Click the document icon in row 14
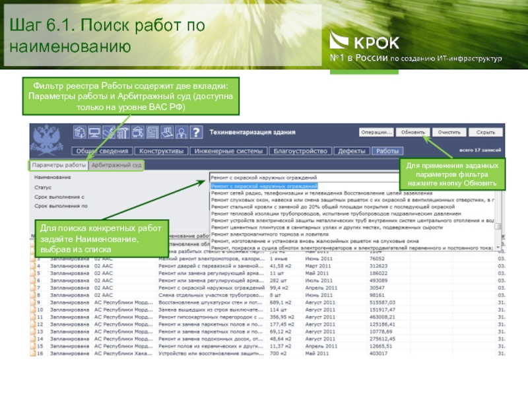The width and height of the screenshot is (528, 396). point(33,339)
